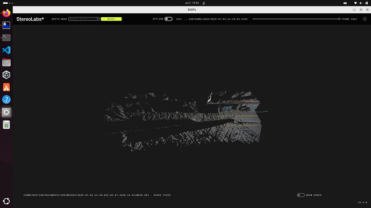Click the SVO file path text
371x208 pixels.
(212, 19)
